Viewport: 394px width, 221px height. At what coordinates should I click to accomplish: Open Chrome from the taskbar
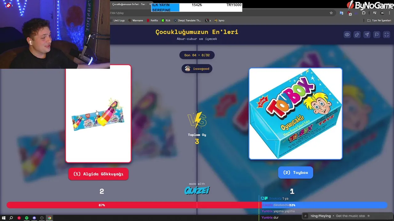click(49, 218)
